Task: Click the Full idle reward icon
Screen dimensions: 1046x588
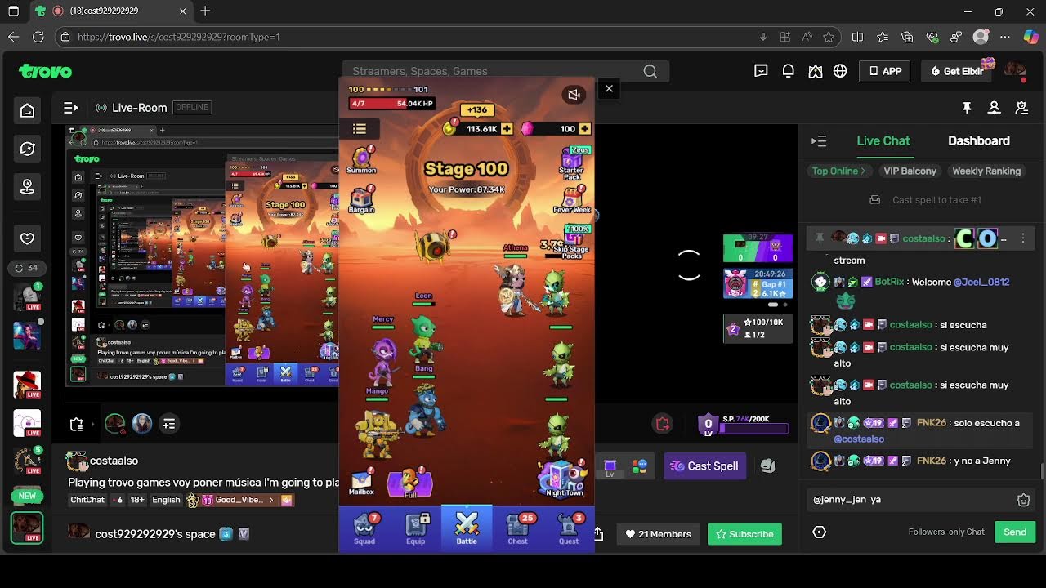Action: coord(409,483)
